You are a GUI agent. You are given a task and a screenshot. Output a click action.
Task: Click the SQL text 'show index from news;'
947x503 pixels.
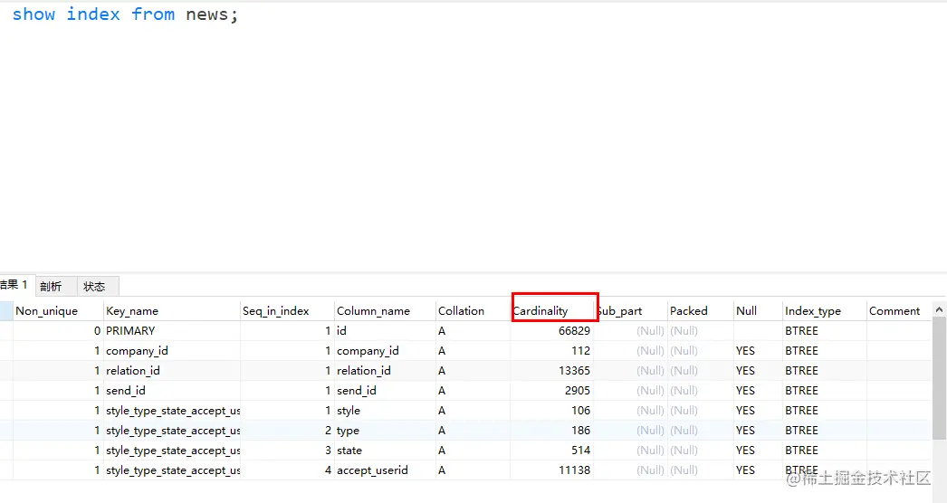(125, 14)
